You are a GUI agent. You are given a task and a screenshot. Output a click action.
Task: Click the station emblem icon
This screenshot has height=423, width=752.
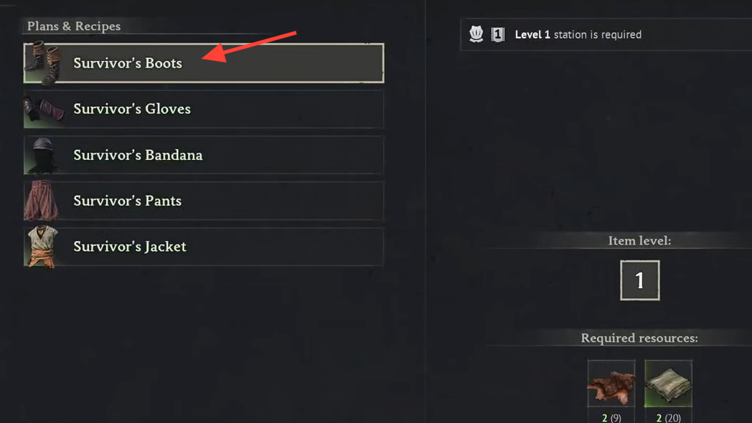(476, 34)
